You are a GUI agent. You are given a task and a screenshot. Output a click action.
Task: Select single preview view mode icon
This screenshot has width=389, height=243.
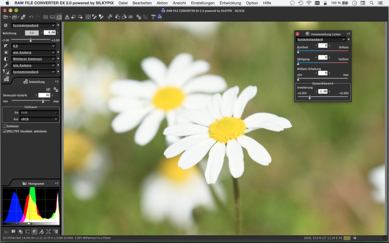(x=59, y=17)
